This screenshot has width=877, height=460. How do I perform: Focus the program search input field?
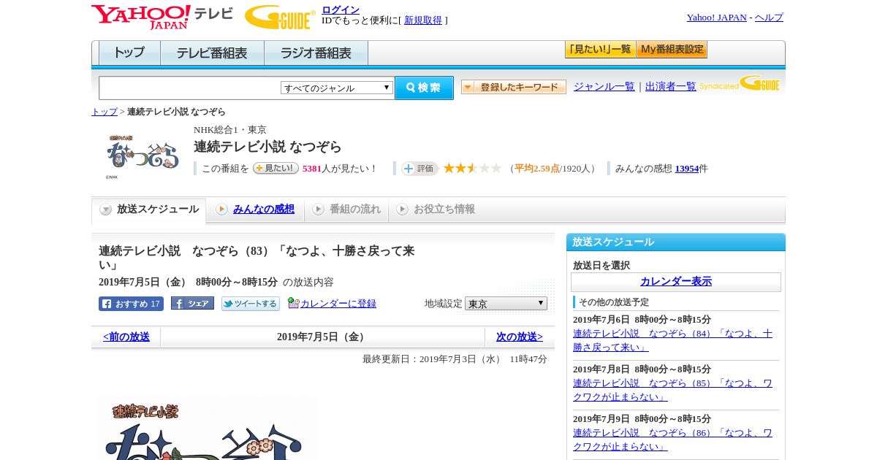(190, 88)
